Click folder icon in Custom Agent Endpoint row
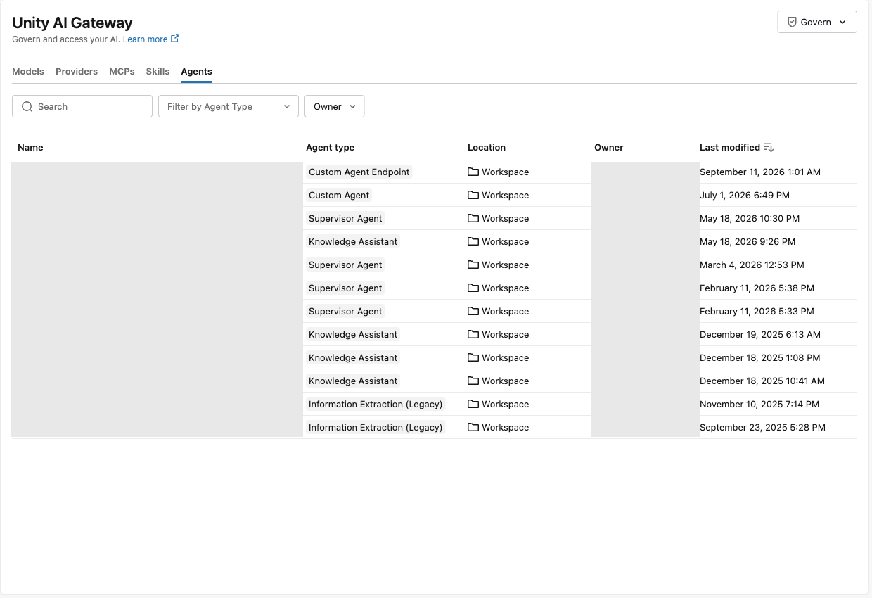This screenshot has height=598, width=872. 473,172
